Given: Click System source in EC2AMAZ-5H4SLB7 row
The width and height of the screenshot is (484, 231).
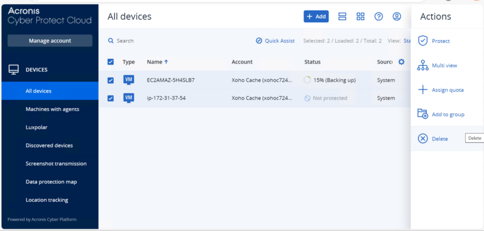Looking at the screenshot, I should (x=386, y=80).
